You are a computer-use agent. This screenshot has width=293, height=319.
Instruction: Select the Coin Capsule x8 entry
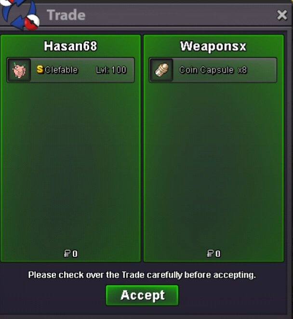pos(213,70)
